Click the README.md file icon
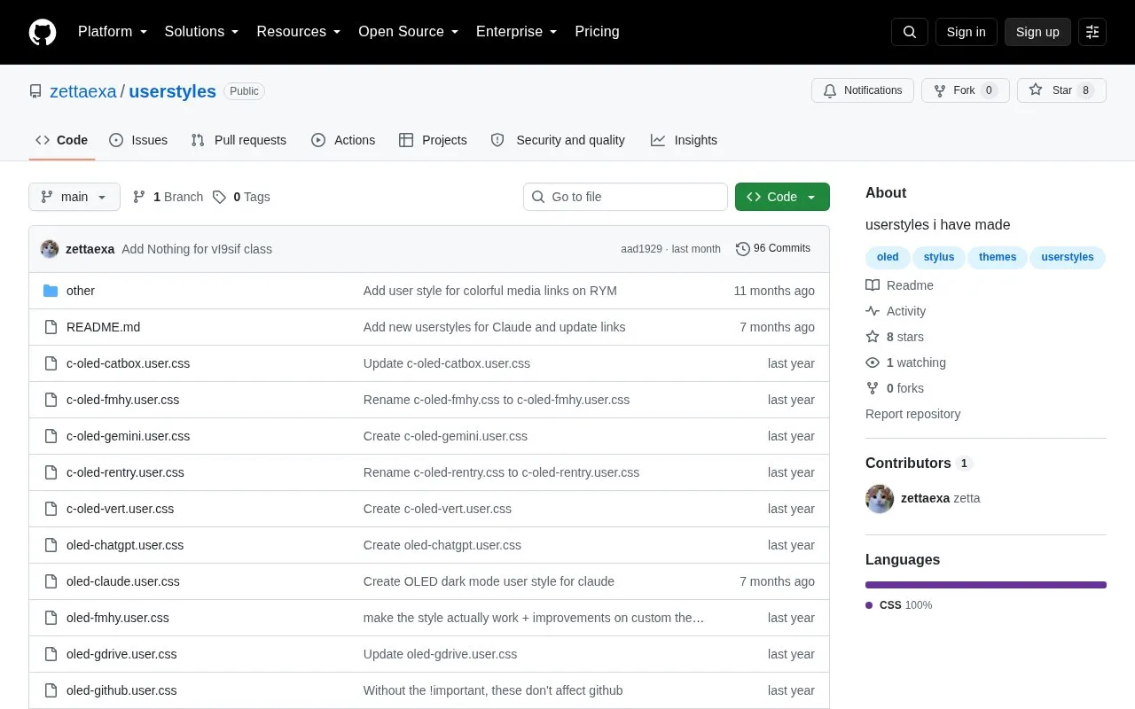Image resolution: width=1135 pixels, height=709 pixels. pyautogui.click(x=51, y=327)
